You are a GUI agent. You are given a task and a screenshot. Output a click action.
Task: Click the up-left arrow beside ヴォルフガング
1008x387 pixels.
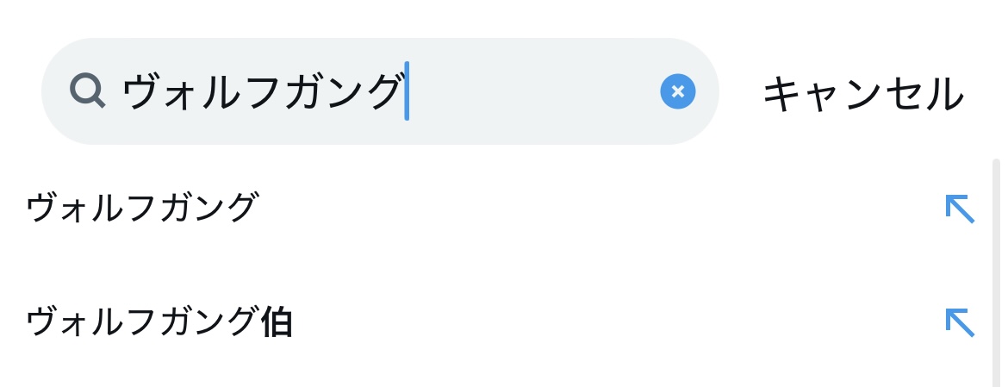(959, 209)
